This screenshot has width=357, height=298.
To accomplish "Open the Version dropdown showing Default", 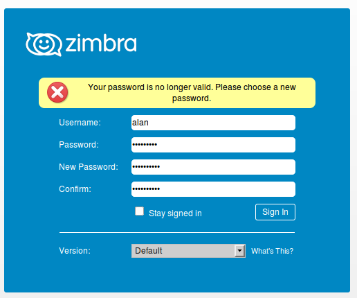I will click(188, 251).
